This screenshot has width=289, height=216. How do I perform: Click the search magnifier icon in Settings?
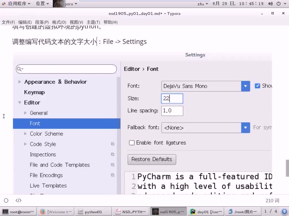pyautogui.click(x=19, y=69)
